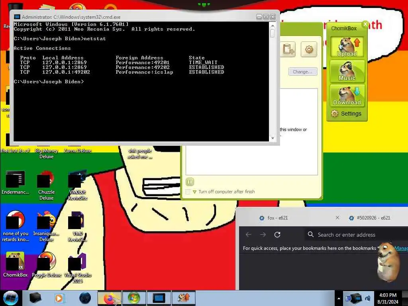This screenshot has height=306, width=408.
Task: Switch to Firefox in the taskbar
Action: click(x=109, y=298)
